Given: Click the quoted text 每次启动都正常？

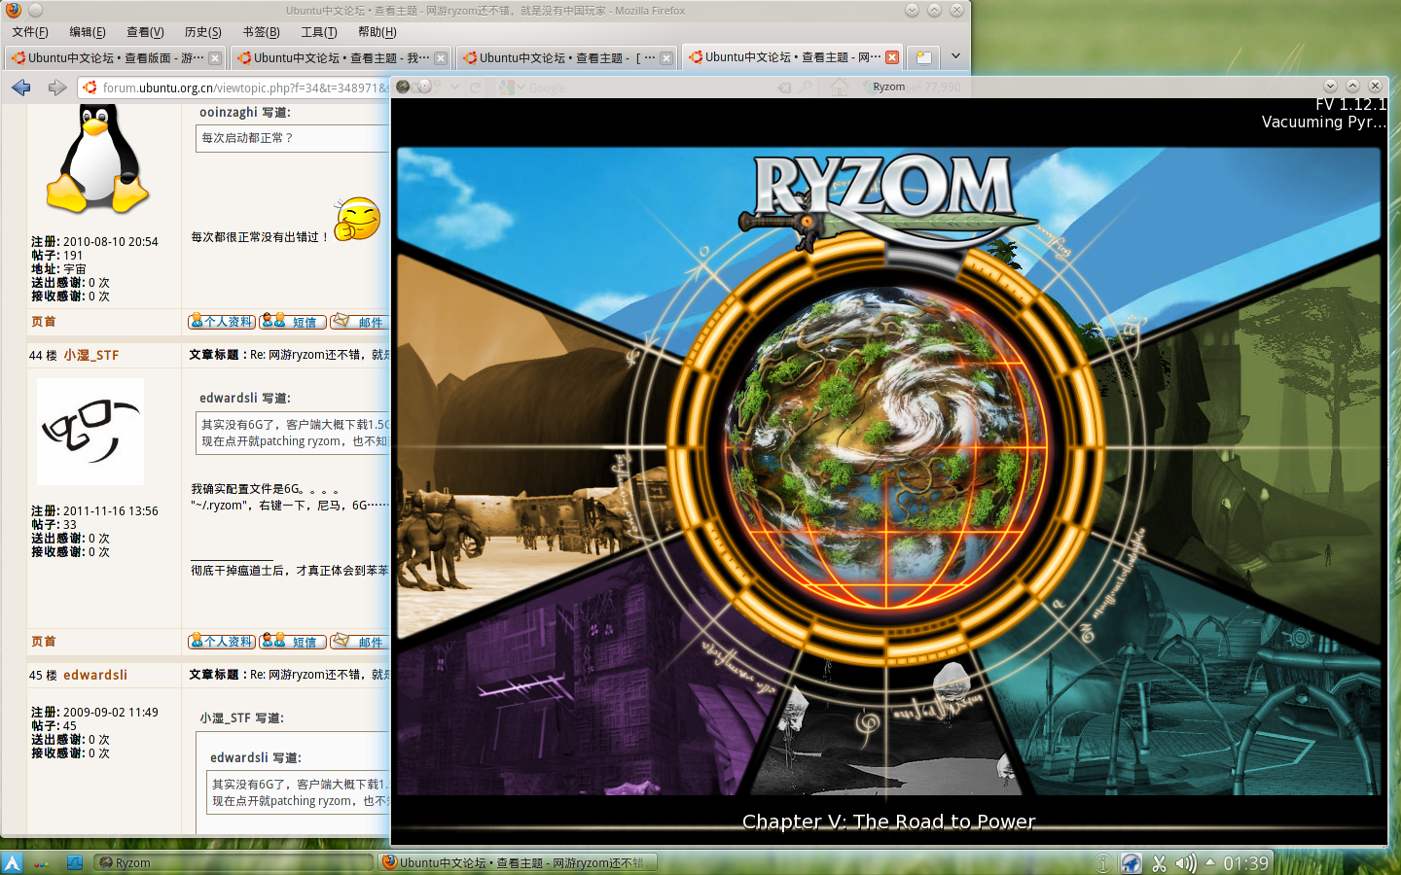Looking at the screenshot, I should point(247,138).
